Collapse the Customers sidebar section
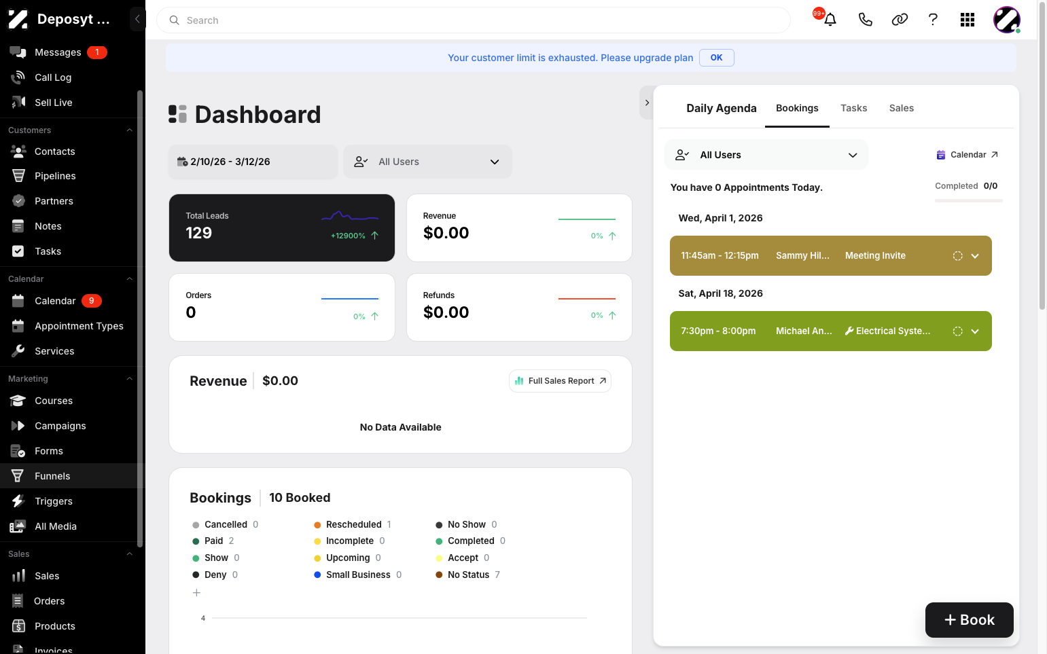The width and height of the screenshot is (1047, 654). click(x=129, y=130)
